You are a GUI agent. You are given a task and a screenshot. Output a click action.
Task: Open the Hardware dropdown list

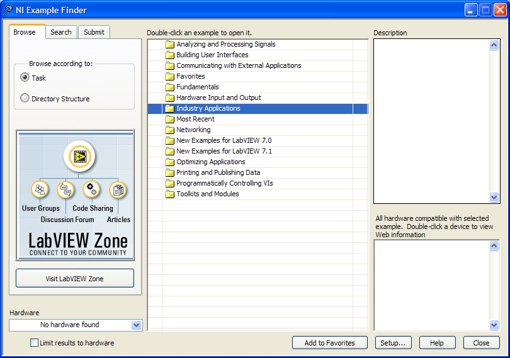click(136, 325)
